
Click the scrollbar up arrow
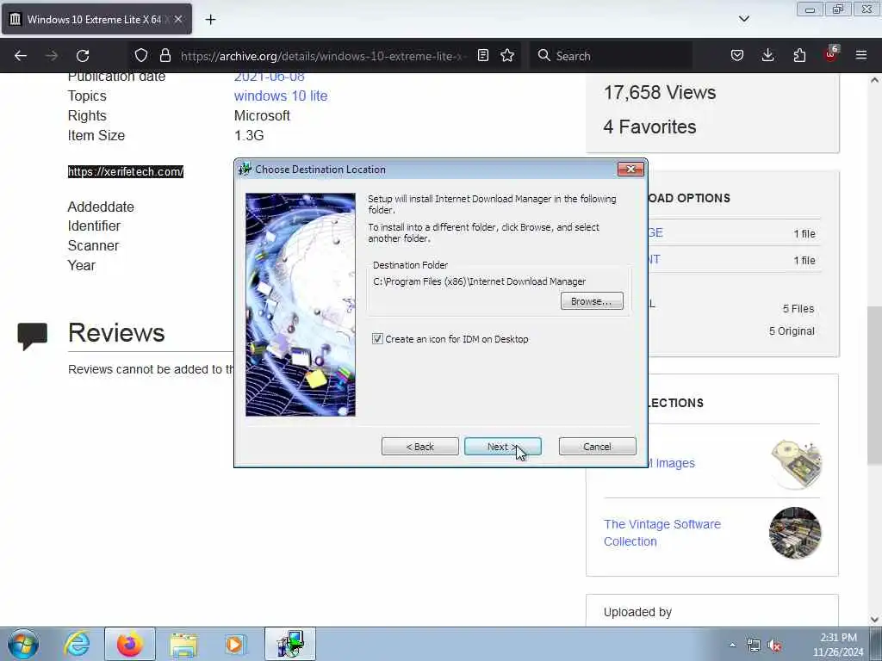click(x=874, y=80)
